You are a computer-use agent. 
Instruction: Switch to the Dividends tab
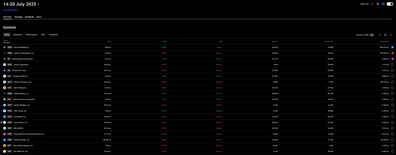tap(29, 17)
